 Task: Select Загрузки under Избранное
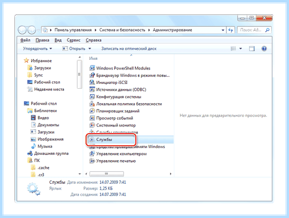39,68
